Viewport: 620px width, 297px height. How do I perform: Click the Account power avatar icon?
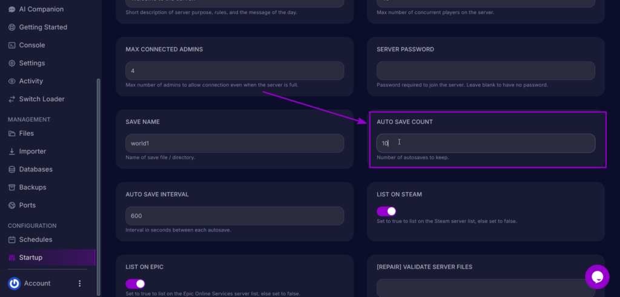[15, 284]
